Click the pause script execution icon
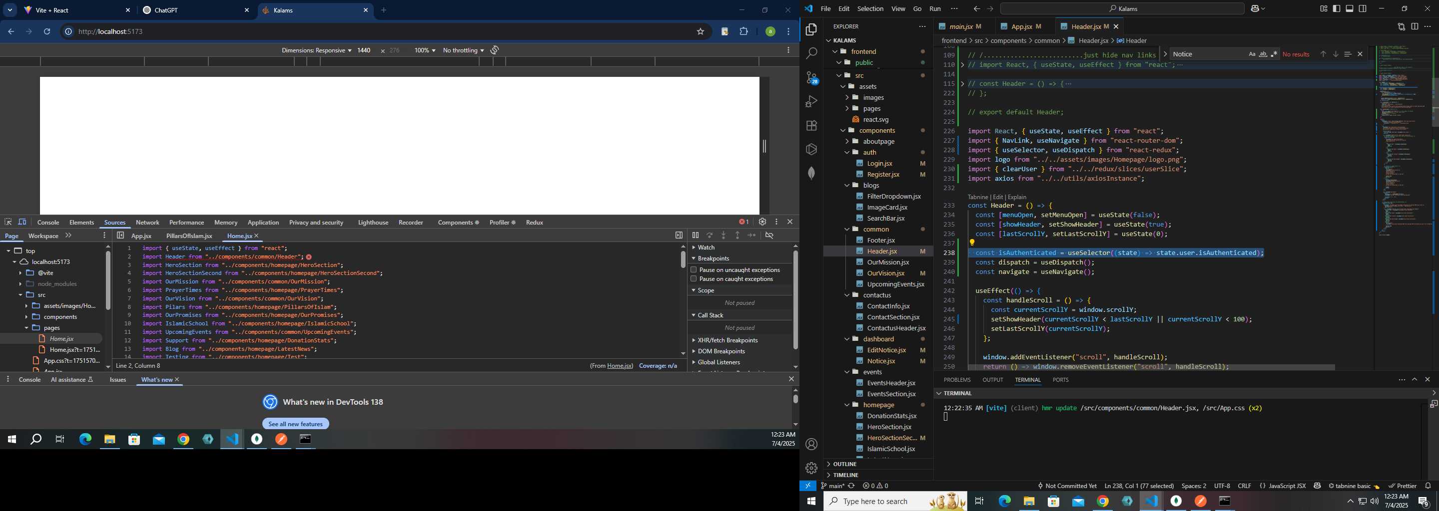The image size is (1439, 511). pos(696,236)
